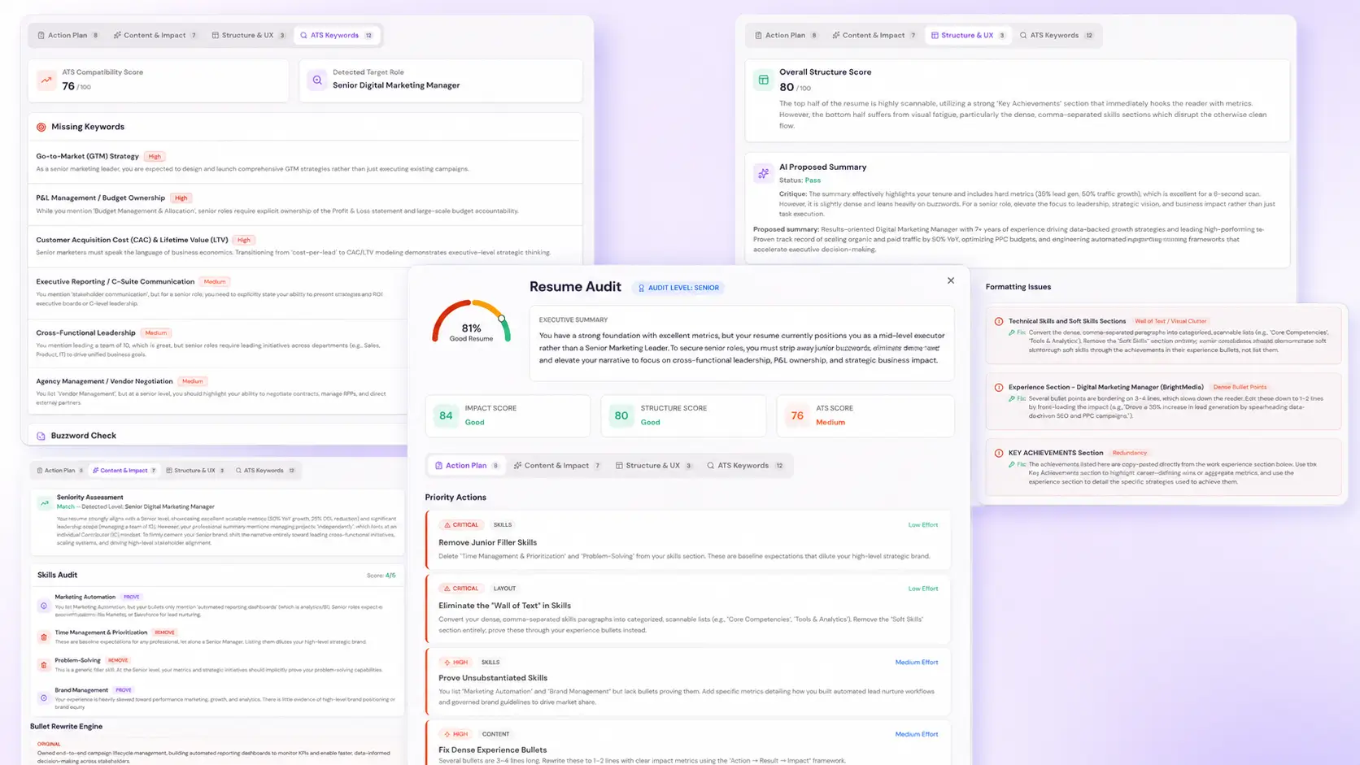This screenshot has width=1360, height=765.
Task: Click the Agency Management / Vendor Negotiation keyword
Action: (x=218, y=391)
